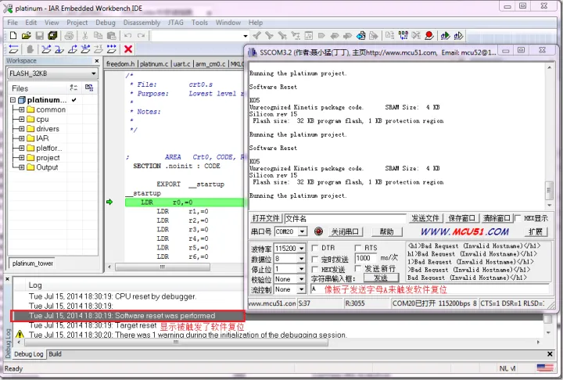563x380 pixels.
Task: Click the warning icon in Debug Log
Action: coord(20,335)
